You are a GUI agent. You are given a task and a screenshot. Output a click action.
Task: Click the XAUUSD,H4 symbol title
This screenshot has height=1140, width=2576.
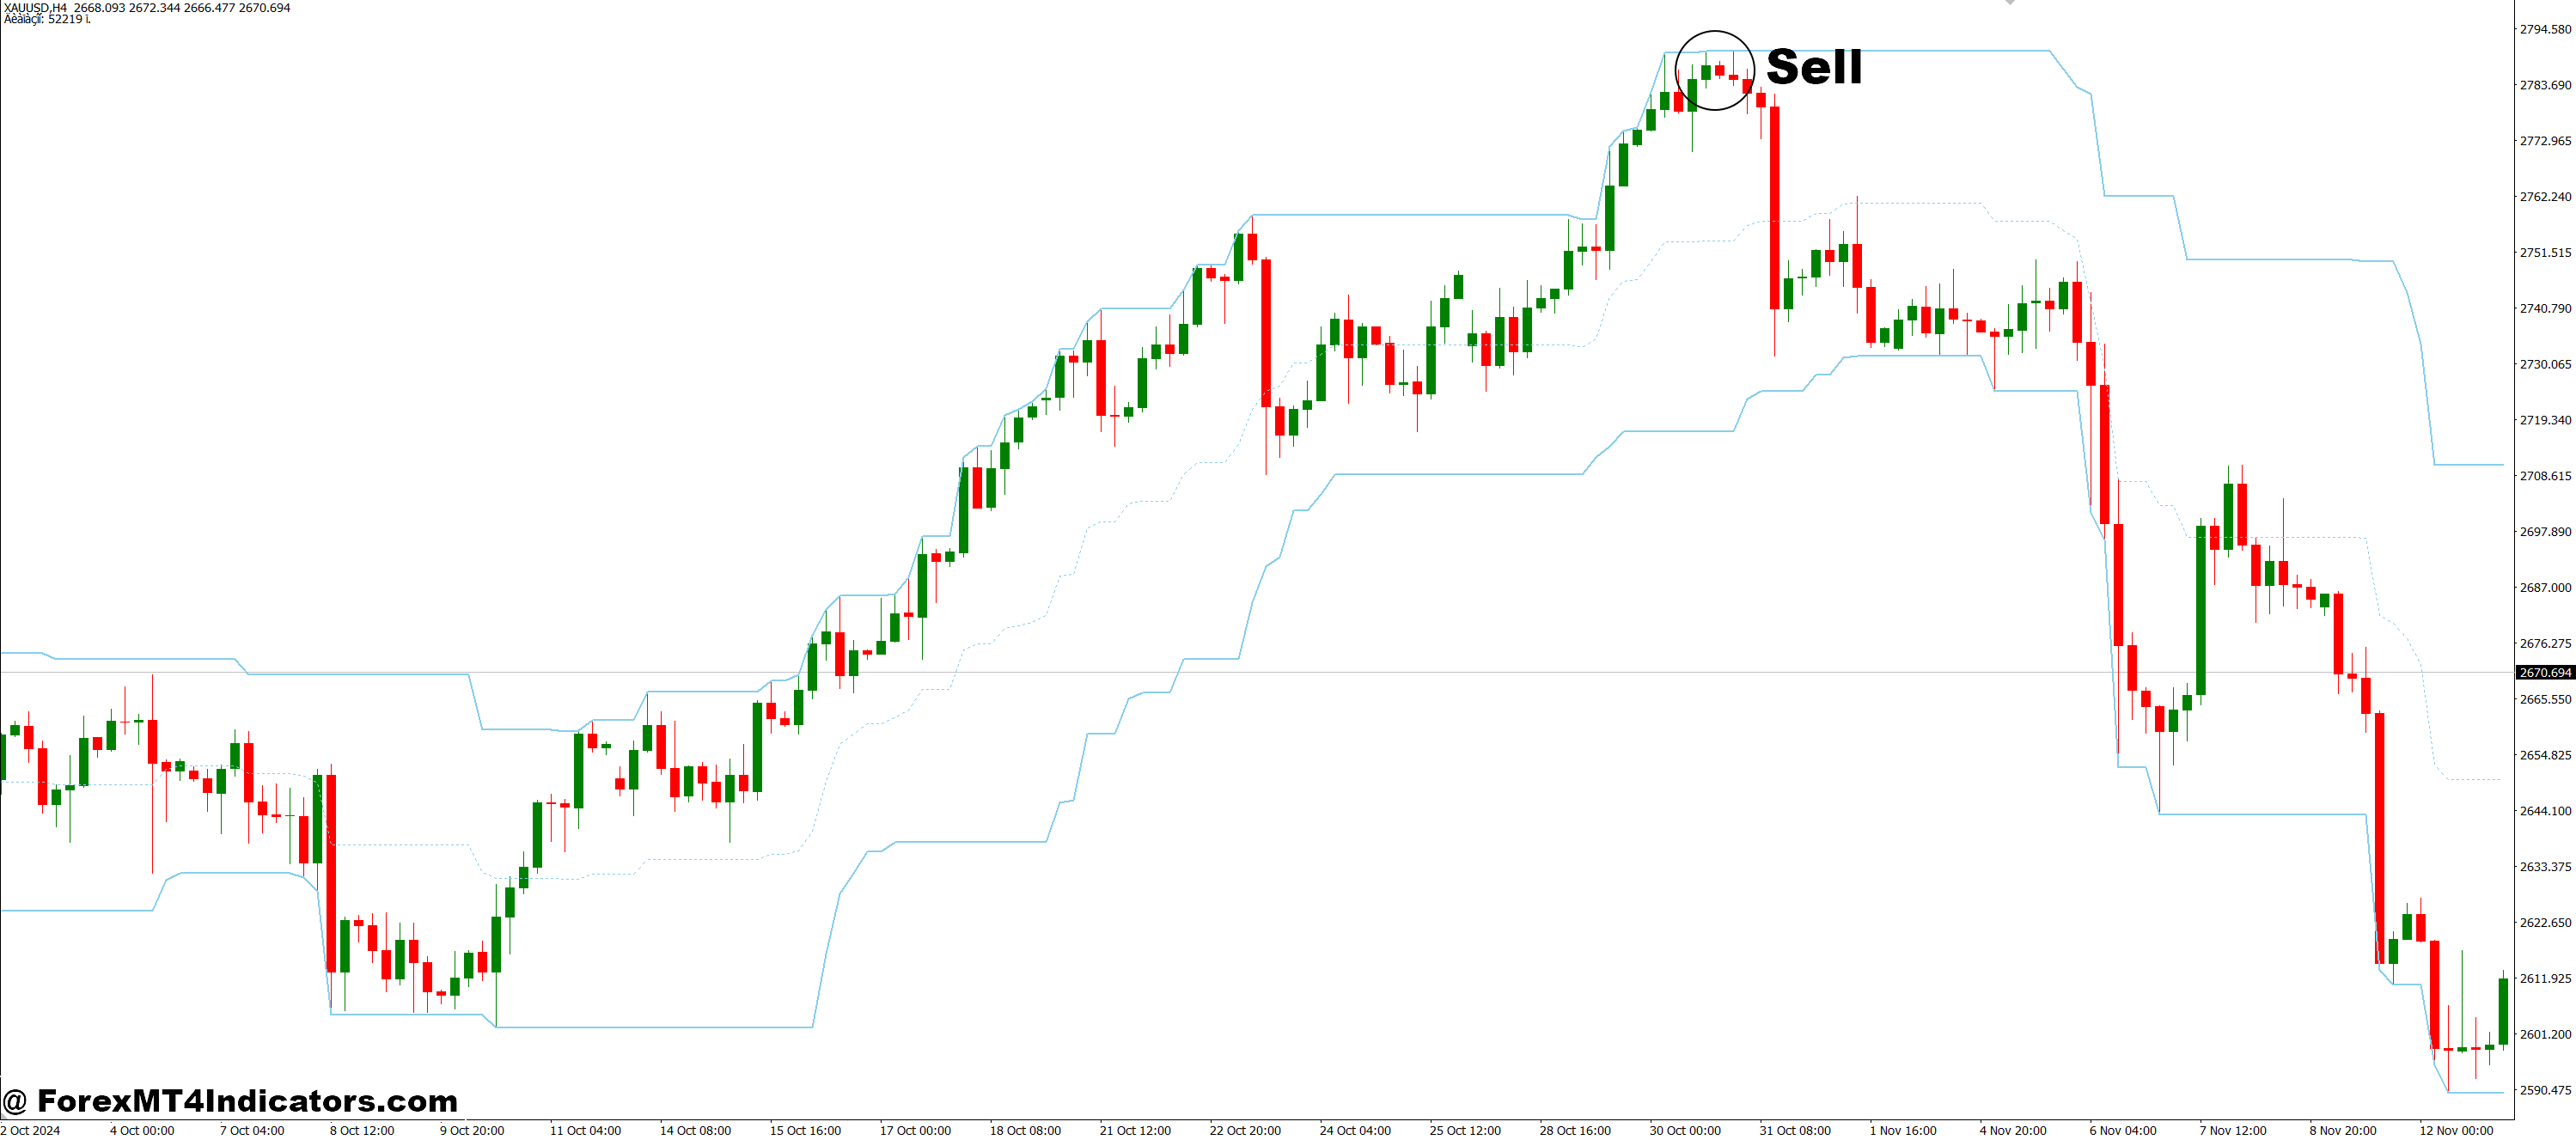tap(36, 7)
